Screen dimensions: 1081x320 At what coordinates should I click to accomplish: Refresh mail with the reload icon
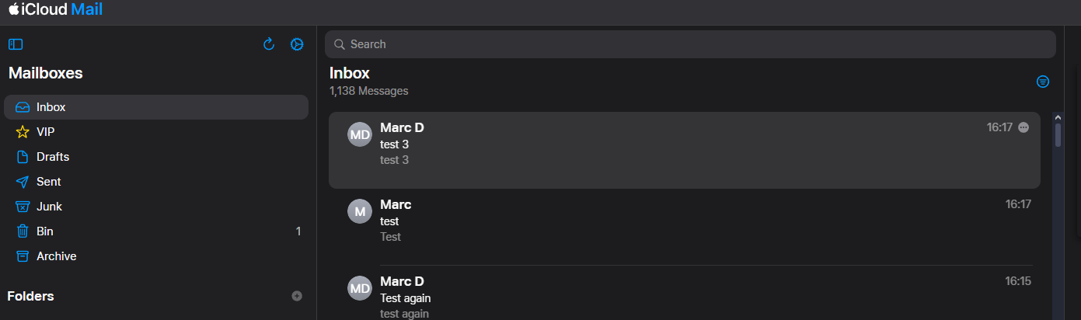coord(269,44)
